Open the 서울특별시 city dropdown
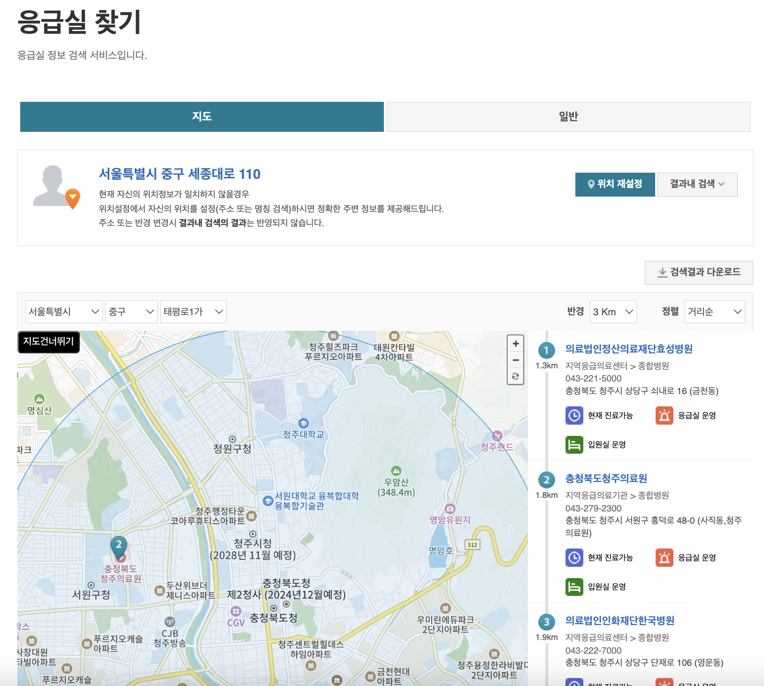 pyautogui.click(x=64, y=312)
